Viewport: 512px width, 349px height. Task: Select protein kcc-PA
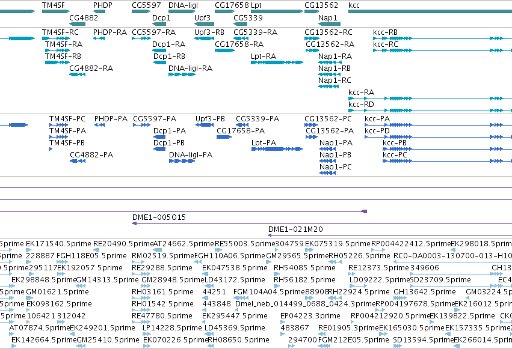[x=377, y=119]
